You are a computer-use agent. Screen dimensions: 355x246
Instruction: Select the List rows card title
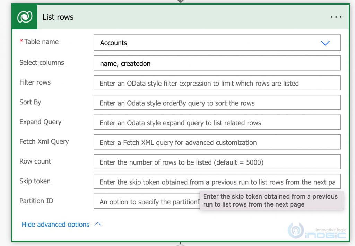point(58,17)
